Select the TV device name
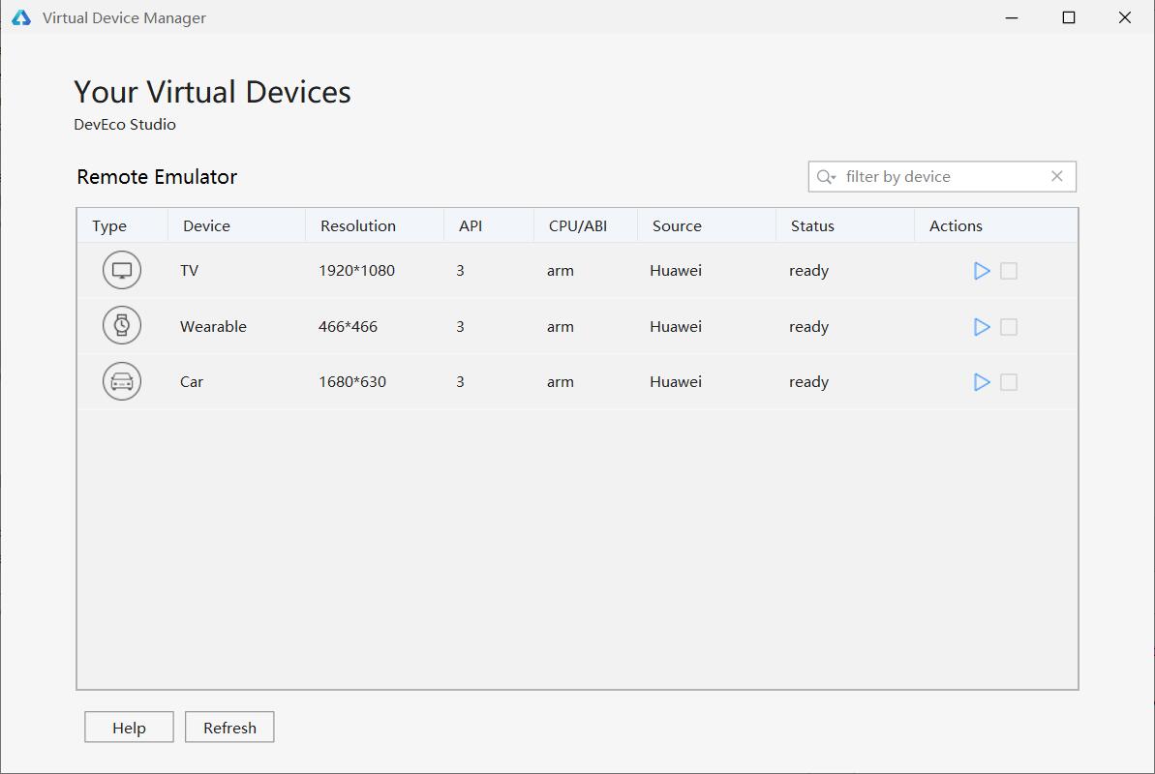 [x=190, y=270]
